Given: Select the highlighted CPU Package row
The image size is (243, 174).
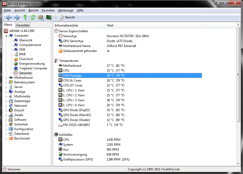Looking at the screenshot, I should (130, 76).
